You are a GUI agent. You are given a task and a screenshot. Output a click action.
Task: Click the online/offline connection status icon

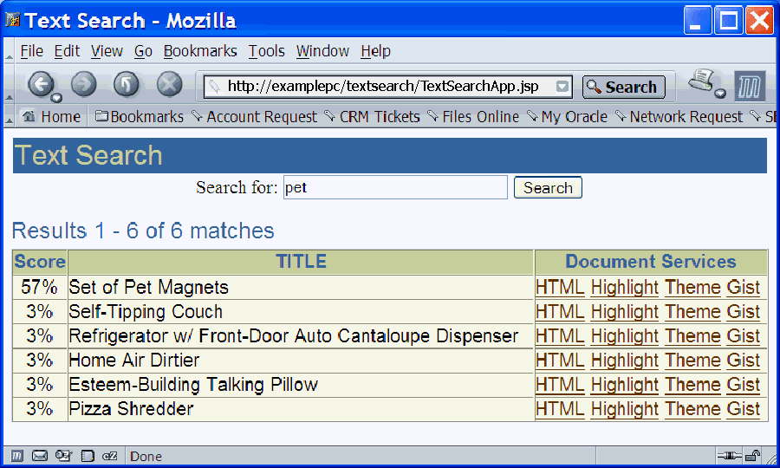pos(729,456)
